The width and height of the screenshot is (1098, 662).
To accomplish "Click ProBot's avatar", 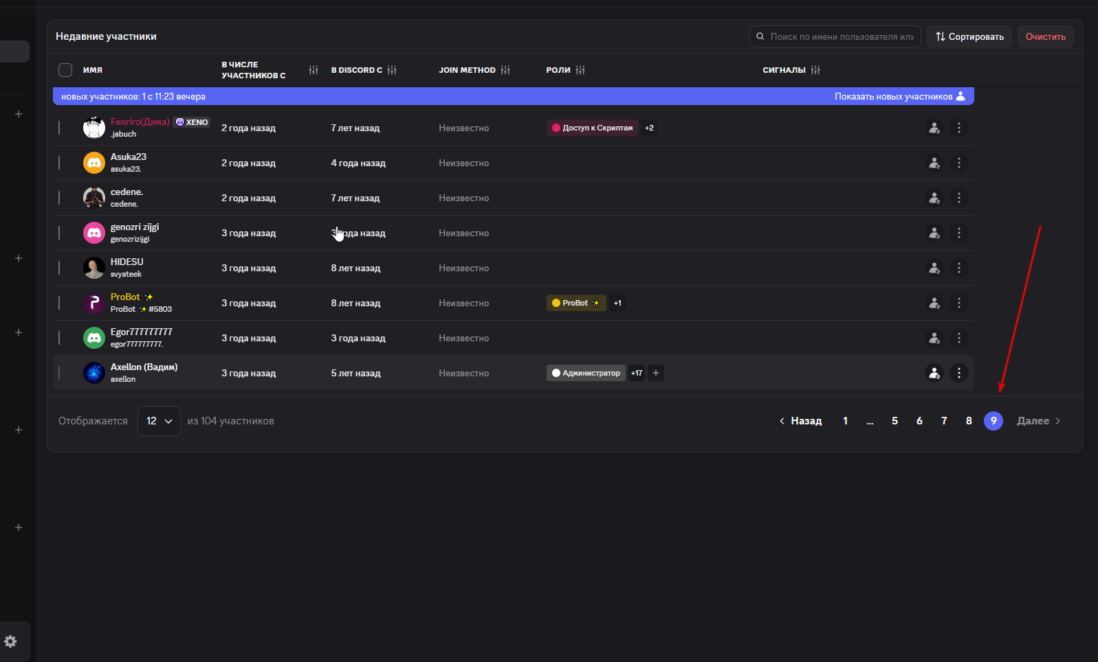I will pyautogui.click(x=94, y=303).
